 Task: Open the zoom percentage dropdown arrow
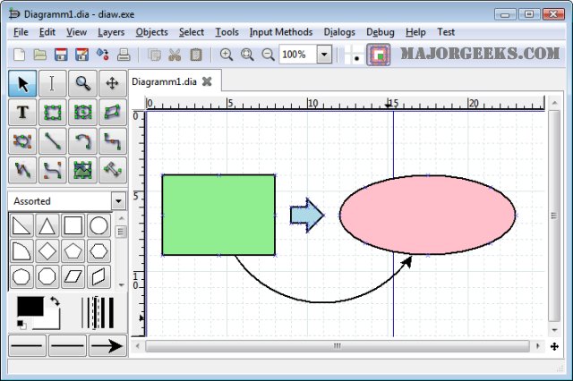[x=324, y=55]
